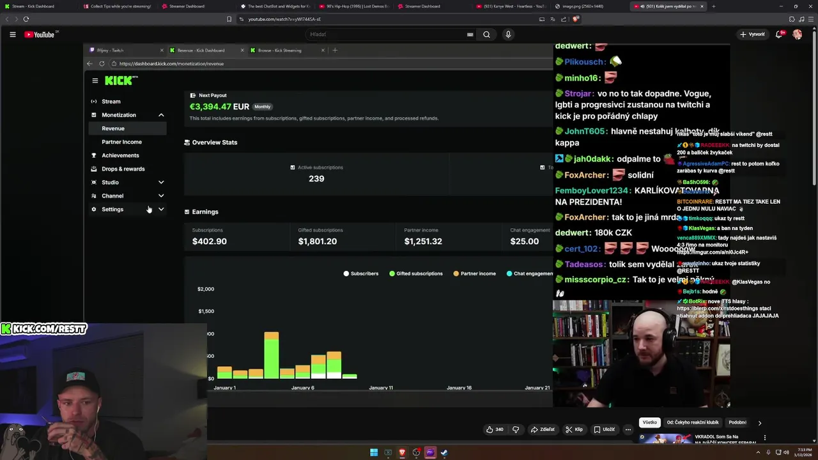Show more filter chips with right arrow
Viewport: 818px width, 460px height.
point(759,423)
